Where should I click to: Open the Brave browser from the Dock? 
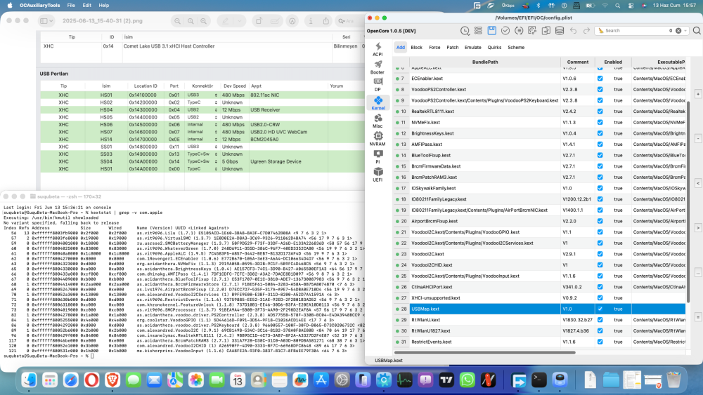pos(112,380)
